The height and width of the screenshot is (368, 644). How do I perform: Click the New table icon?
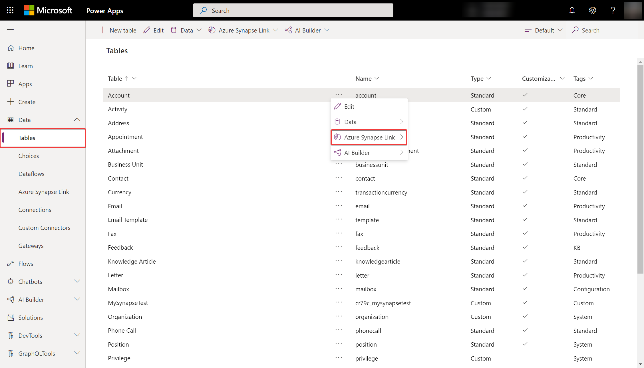[102, 30]
